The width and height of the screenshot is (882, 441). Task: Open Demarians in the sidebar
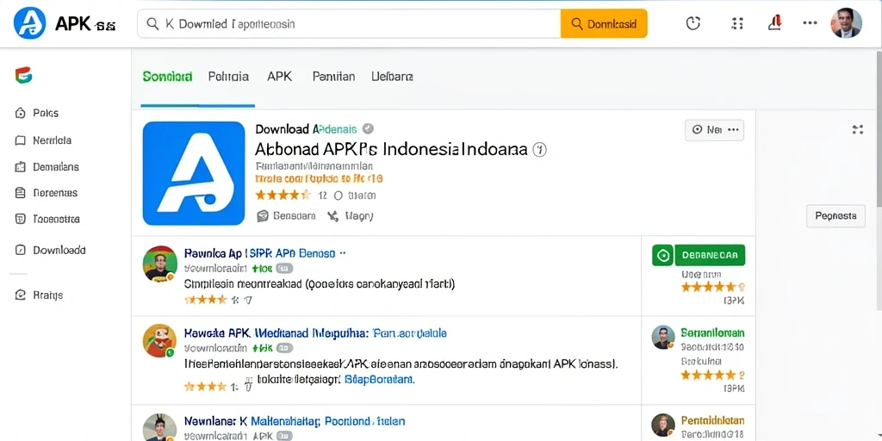[56, 167]
